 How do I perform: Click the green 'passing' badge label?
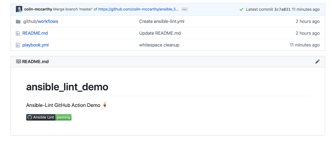point(64,117)
